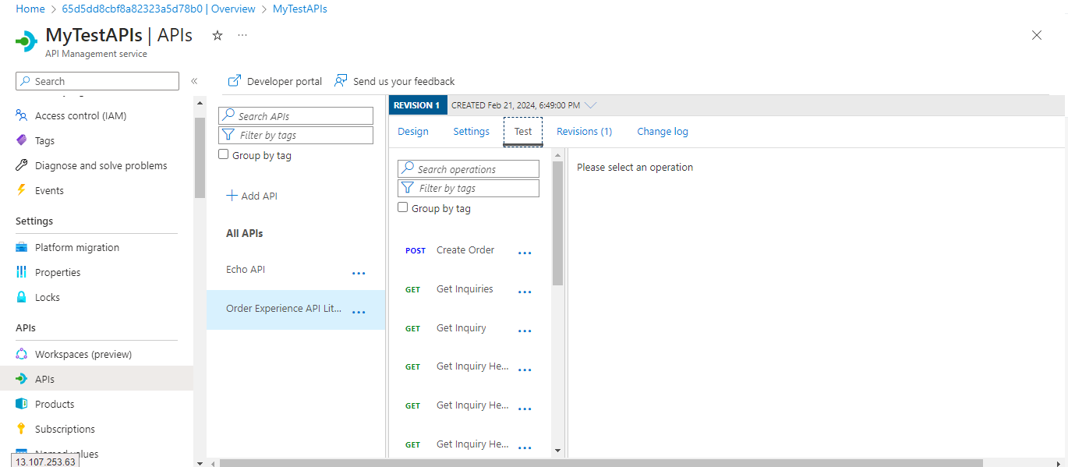Open the ellipsis menu for Echo API
The height and width of the screenshot is (467, 1068).
(359, 274)
